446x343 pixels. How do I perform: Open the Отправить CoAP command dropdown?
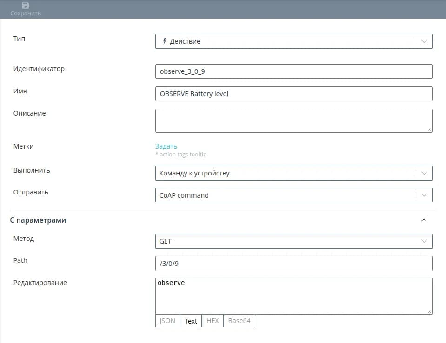click(424, 195)
